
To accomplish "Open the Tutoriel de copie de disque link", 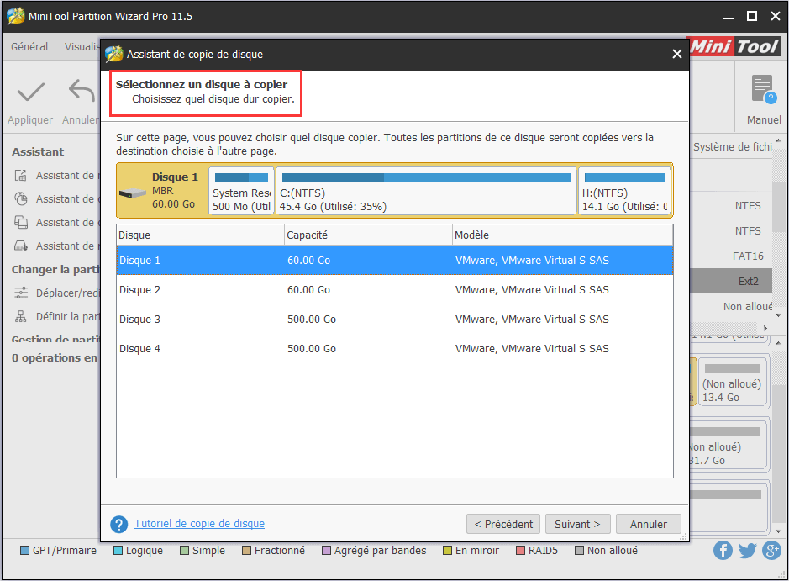I will point(199,524).
